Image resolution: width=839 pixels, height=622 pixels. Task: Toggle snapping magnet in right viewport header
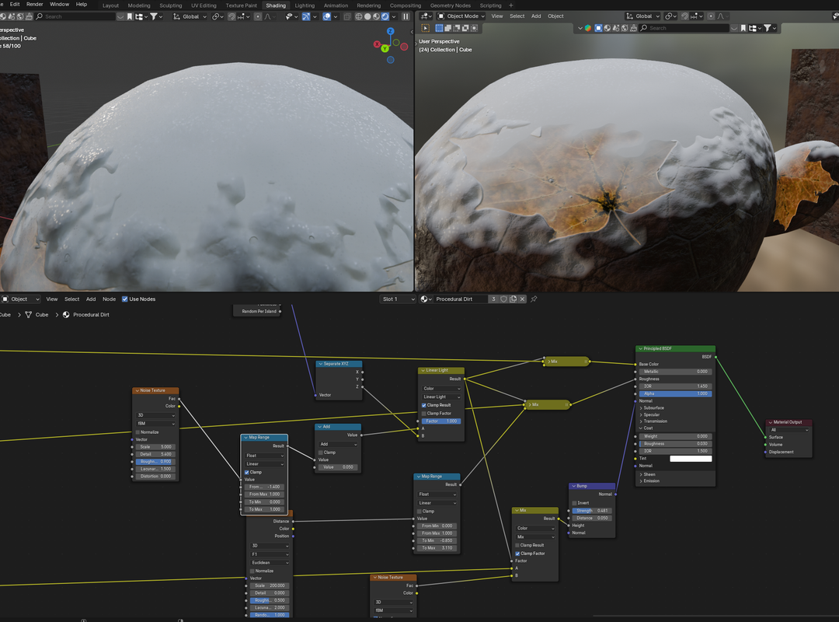coord(685,16)
